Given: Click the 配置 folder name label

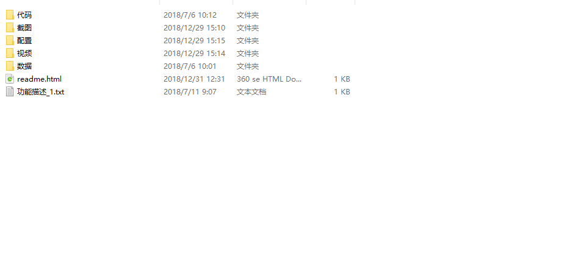Looking at the screenshot, I should [24, 40].
